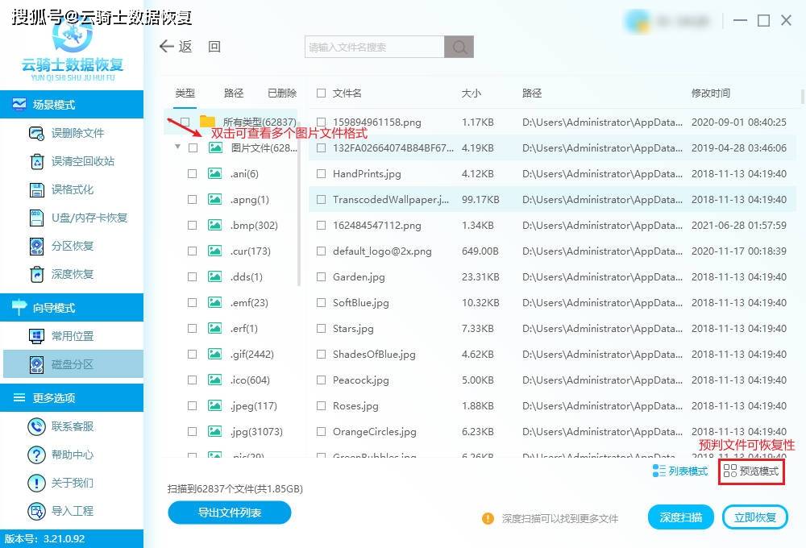Screen dimensions: 806x548
Task: Open 联系客服 customer service
Action: tap(37, 426)
